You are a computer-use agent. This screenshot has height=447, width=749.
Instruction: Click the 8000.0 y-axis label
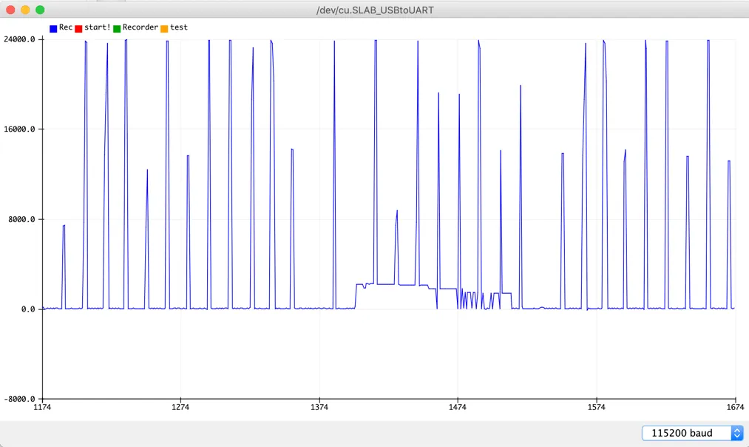[x=22, y=220]
